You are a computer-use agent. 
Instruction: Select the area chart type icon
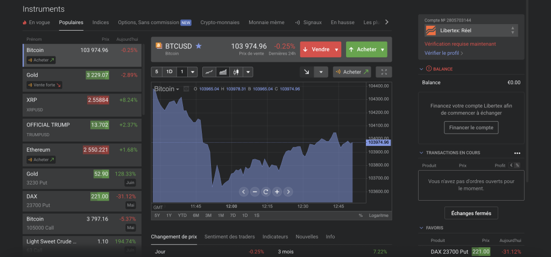tap(223, 72)
